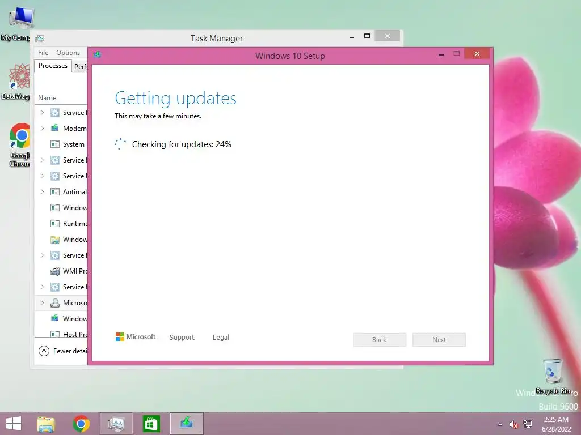Open File Explorer from the taskbar

pos(46,424)
